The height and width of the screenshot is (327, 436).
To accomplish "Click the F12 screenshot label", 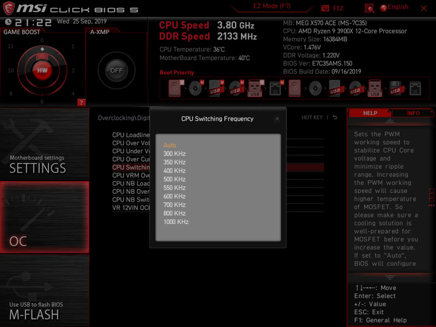I will tap(337, 8).
